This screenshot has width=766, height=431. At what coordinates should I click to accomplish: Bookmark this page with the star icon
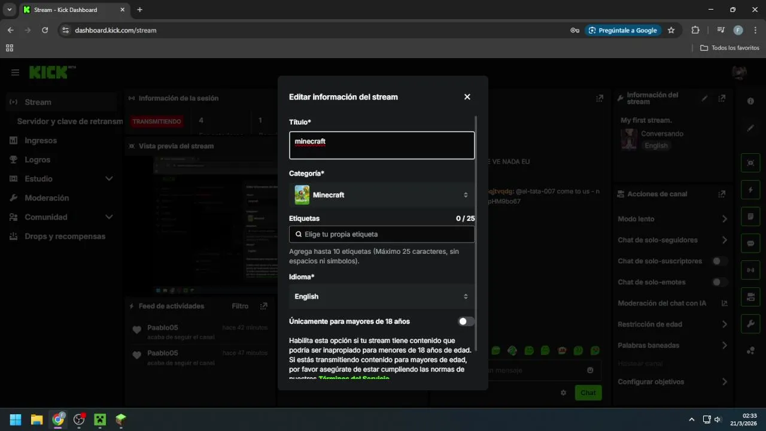[671, 30]
